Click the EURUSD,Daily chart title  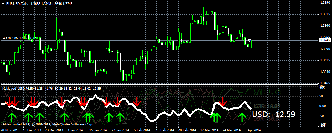point(17,3)
